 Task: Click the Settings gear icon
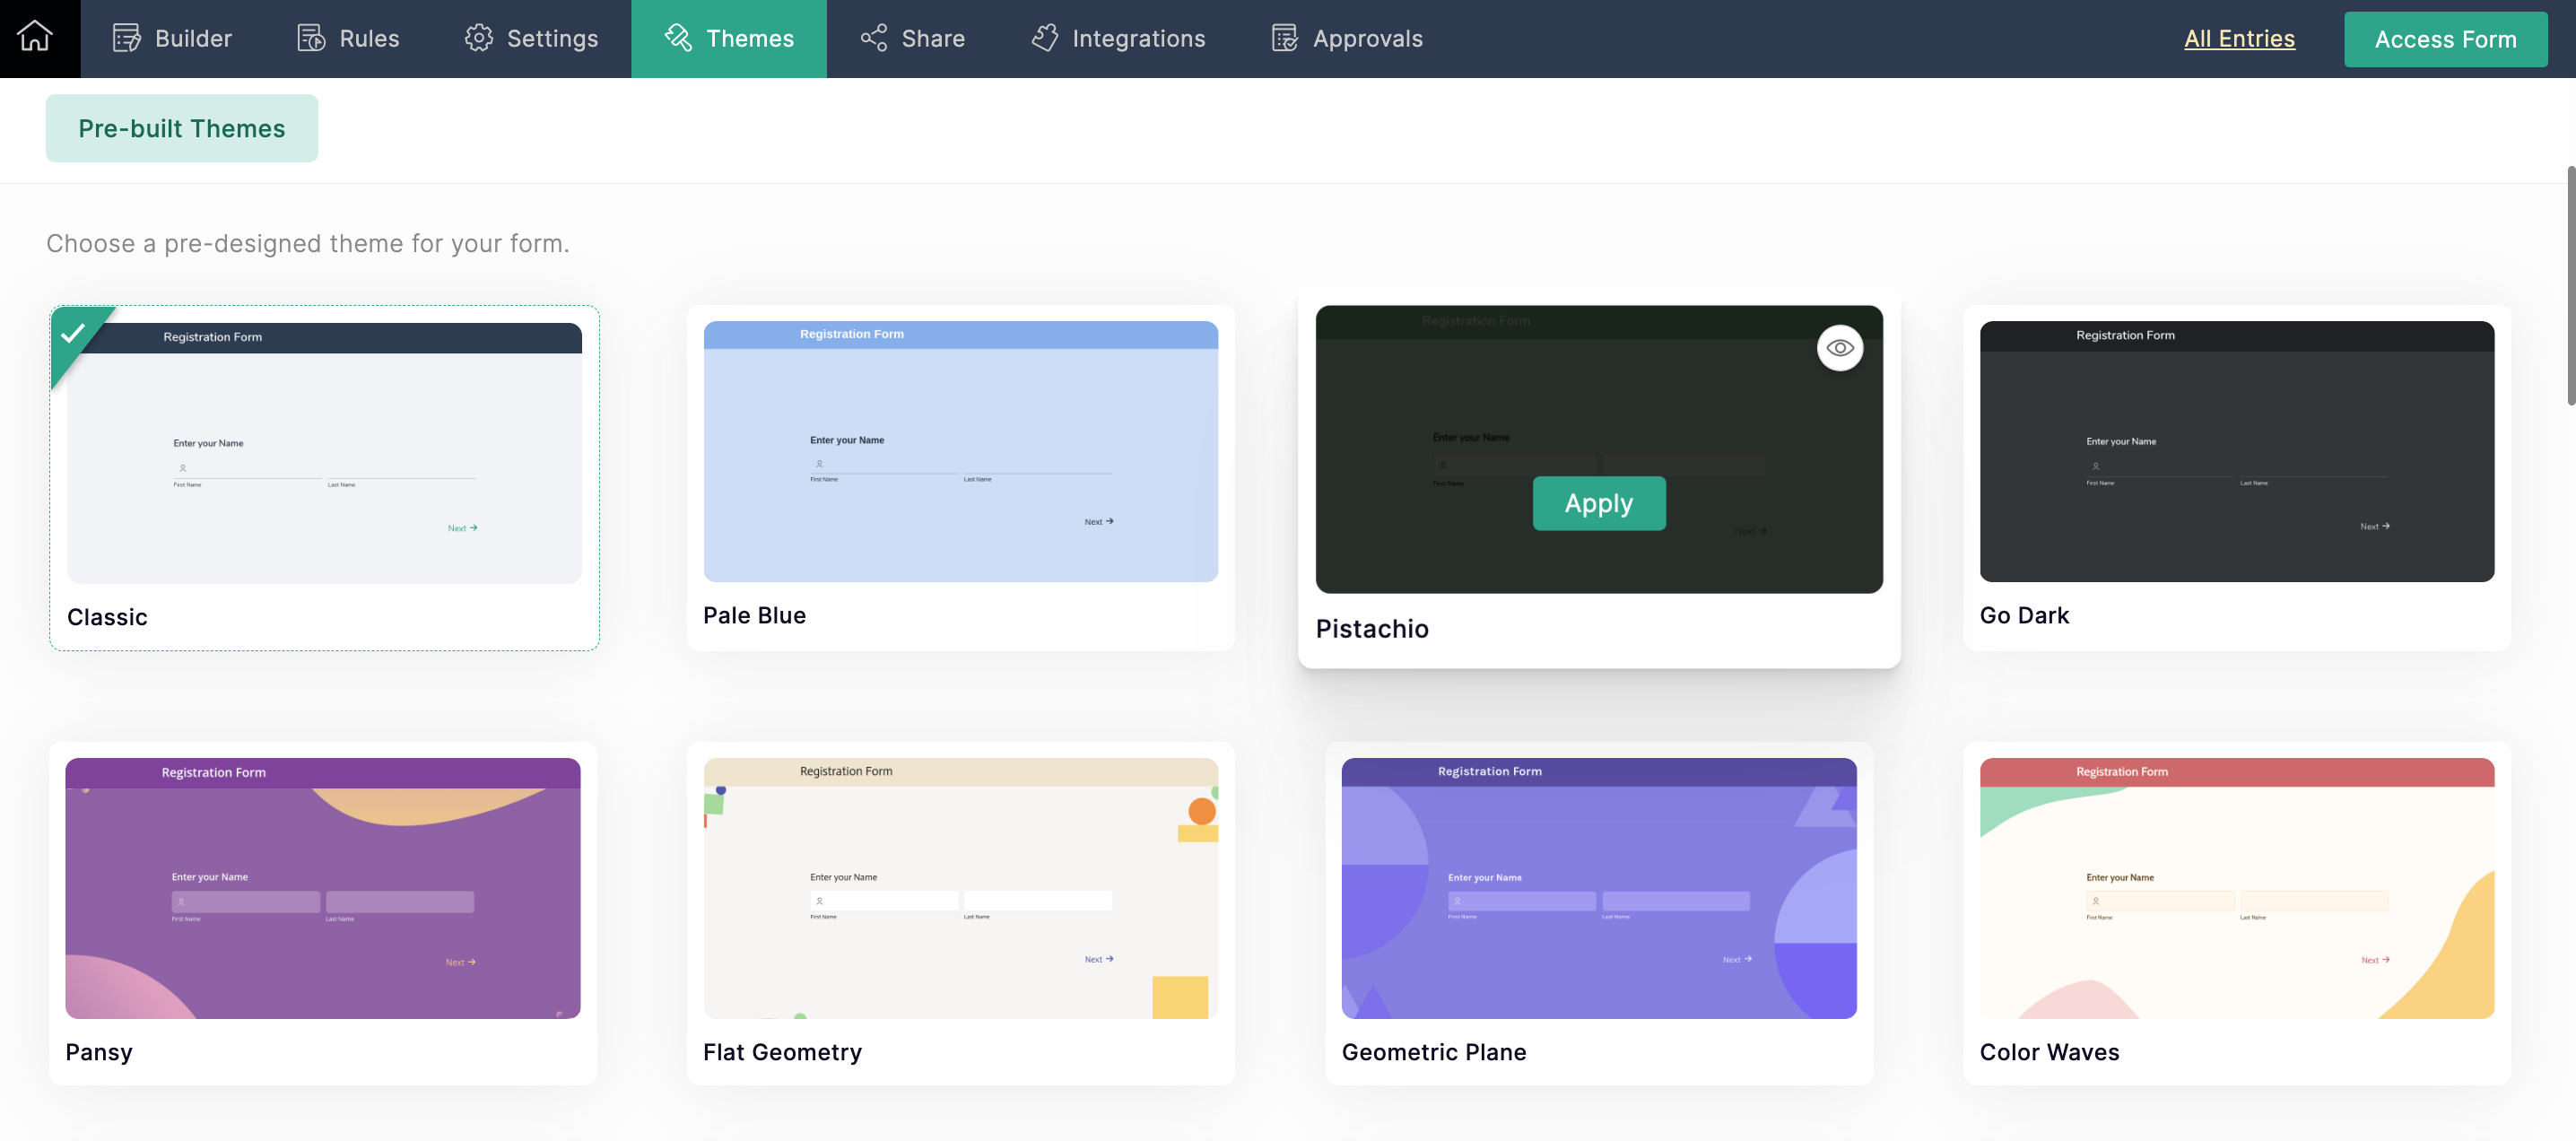click(479, 38)
